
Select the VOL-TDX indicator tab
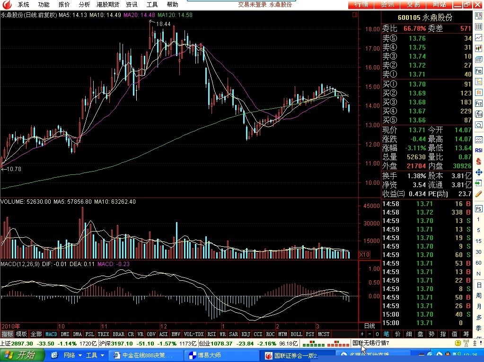[x=194, y=334]
